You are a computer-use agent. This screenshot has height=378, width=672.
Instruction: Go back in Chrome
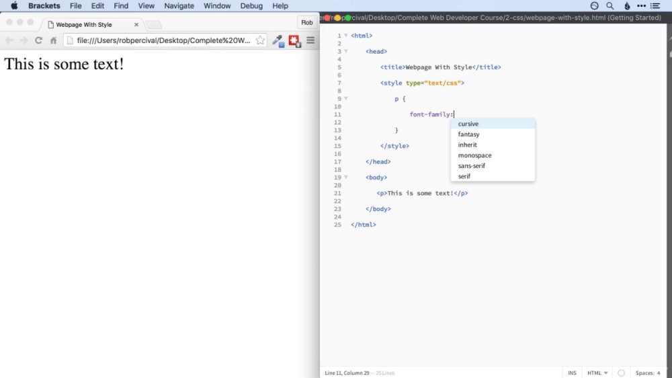9,40
